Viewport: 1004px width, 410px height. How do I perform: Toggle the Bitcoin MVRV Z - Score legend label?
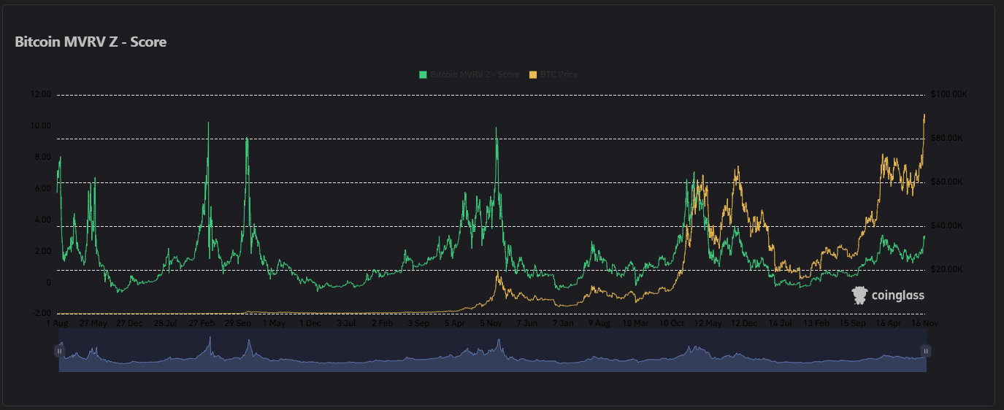[475, 74]
